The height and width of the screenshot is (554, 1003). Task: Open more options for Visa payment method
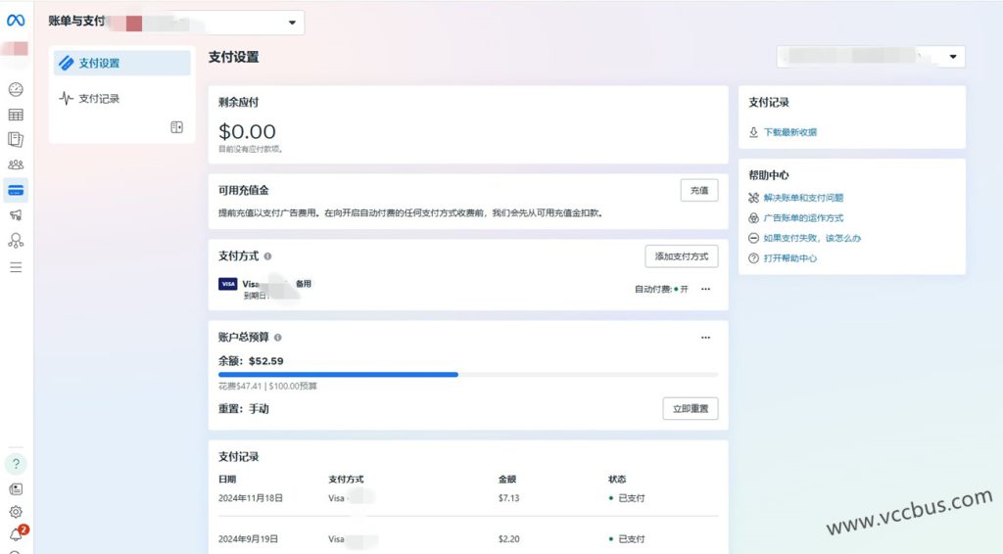[705, 289]
